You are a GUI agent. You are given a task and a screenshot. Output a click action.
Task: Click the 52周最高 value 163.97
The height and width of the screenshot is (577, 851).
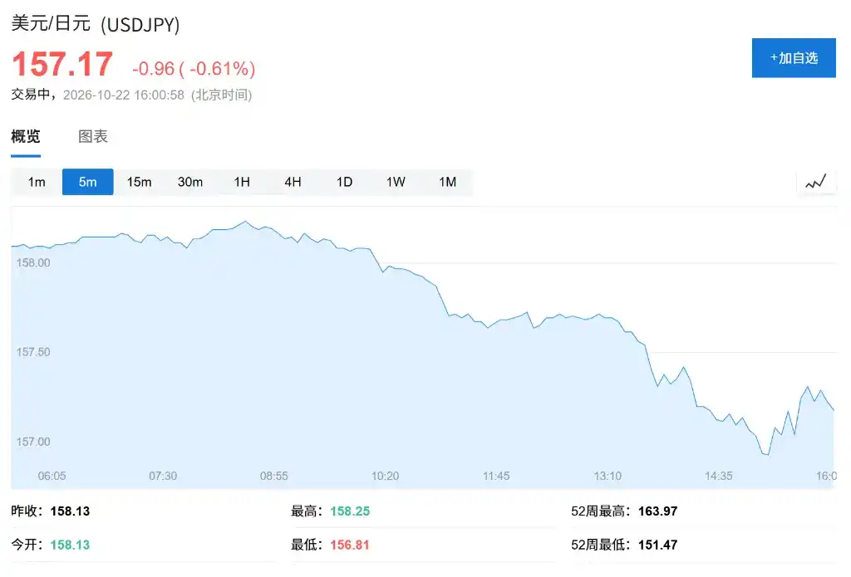(x=658, y=511)
